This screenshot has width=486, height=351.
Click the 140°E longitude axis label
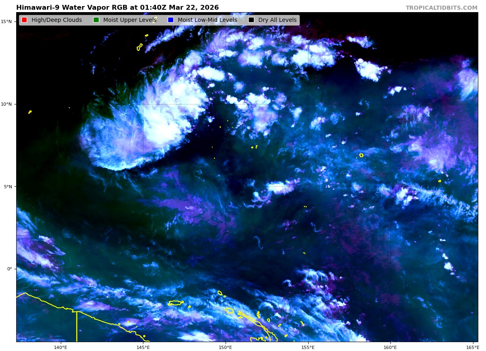[60, 347]
